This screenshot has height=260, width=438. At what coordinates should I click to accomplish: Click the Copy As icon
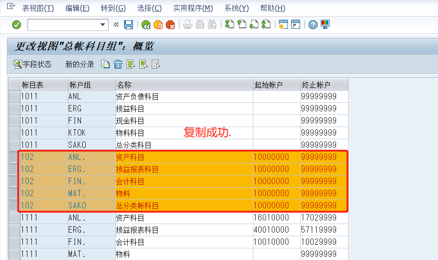coord(105,65)
